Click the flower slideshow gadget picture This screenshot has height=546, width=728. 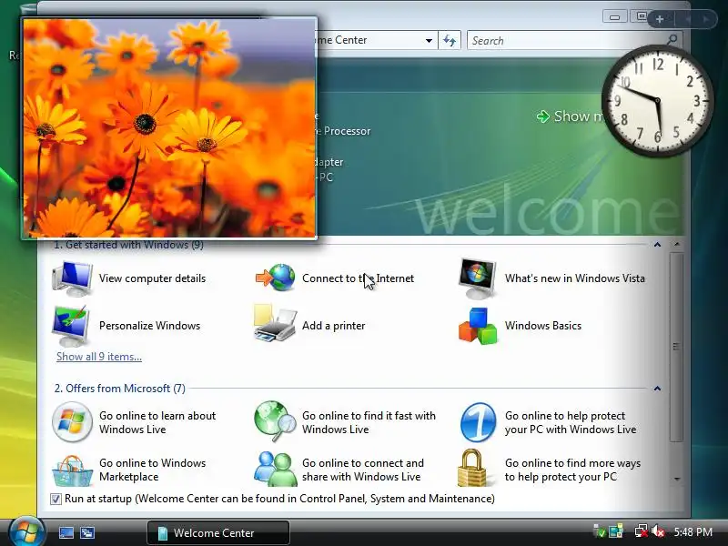click(169, 128)
